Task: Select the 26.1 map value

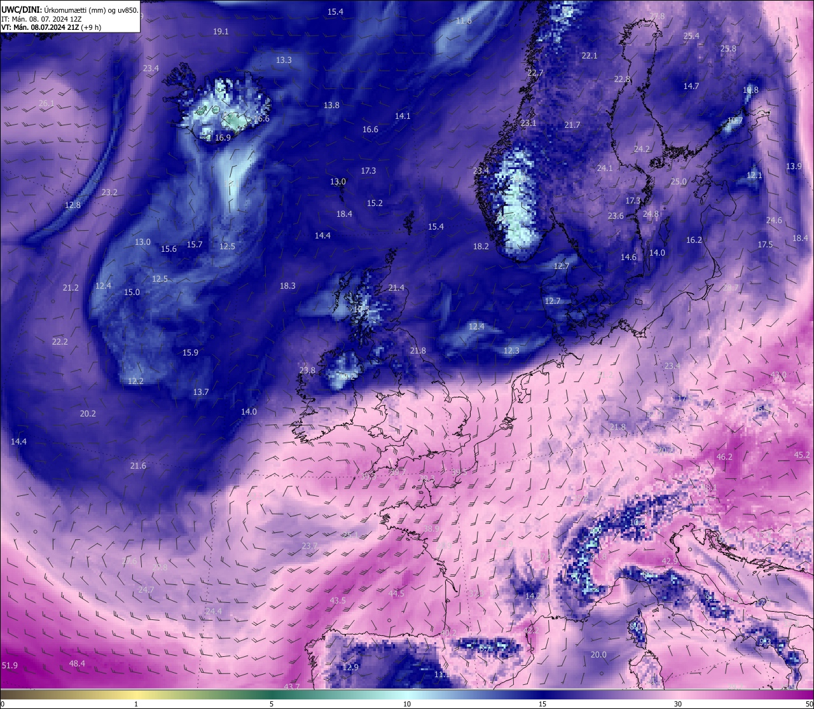Action: click(x=46, y=103)
